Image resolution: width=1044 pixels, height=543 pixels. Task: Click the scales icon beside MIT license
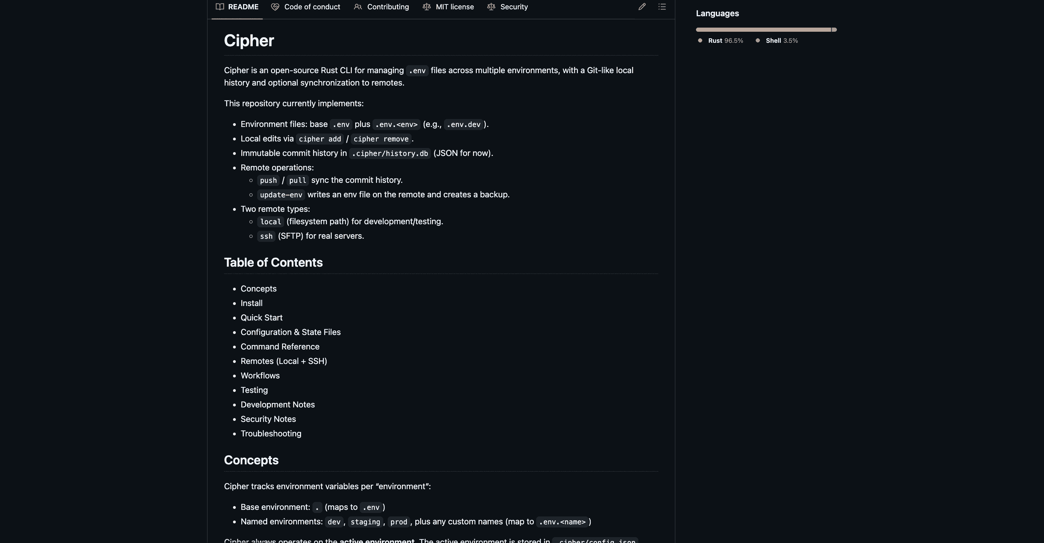(426, 7)
